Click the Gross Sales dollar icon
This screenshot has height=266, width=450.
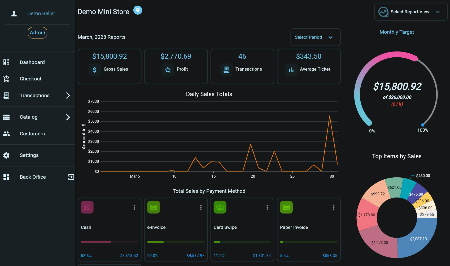point(95,70)
